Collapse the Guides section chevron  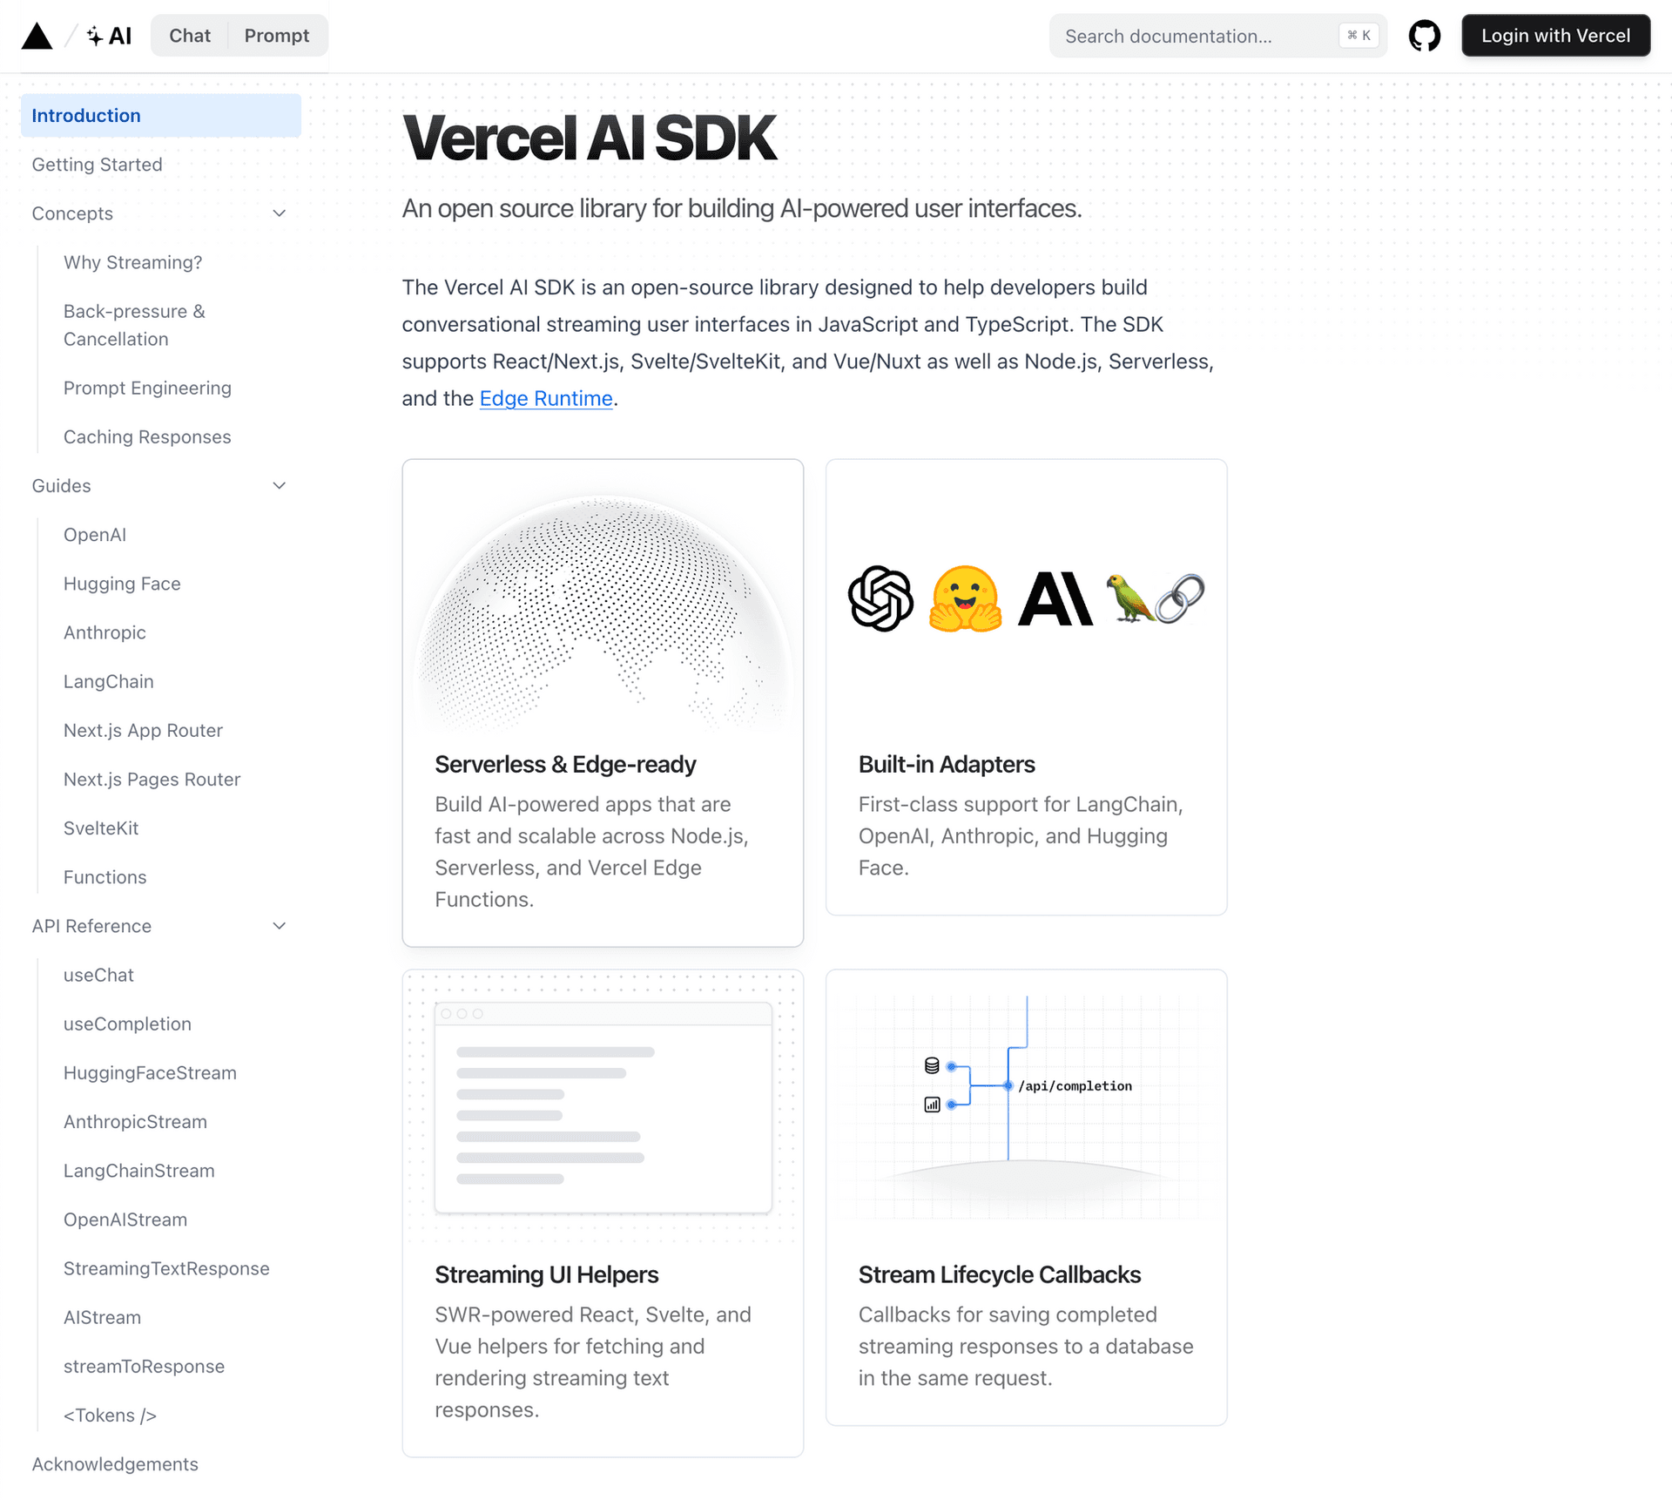(280, 486)
